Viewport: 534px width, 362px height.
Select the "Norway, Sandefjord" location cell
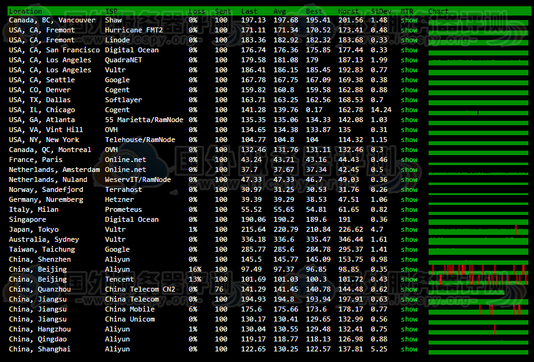46,189
